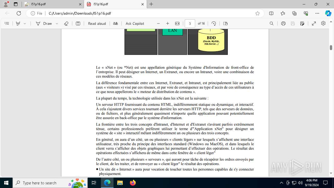334x188 pixels.
Task: Open Microsoft Edge from taskbar
Action: (107, 183)
